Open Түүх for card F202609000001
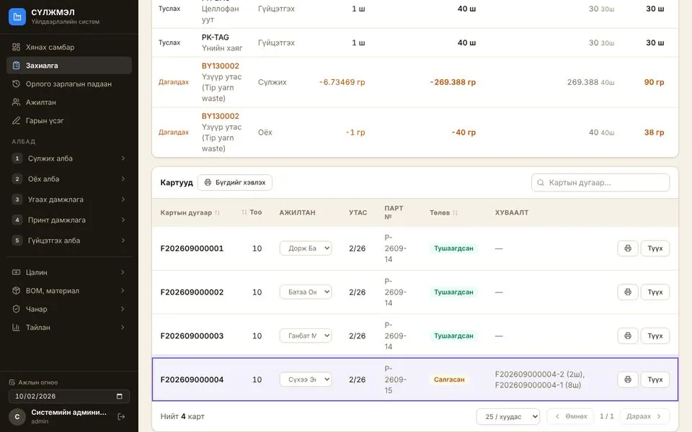This screenshot has height=432, width=692. point(655,248)
